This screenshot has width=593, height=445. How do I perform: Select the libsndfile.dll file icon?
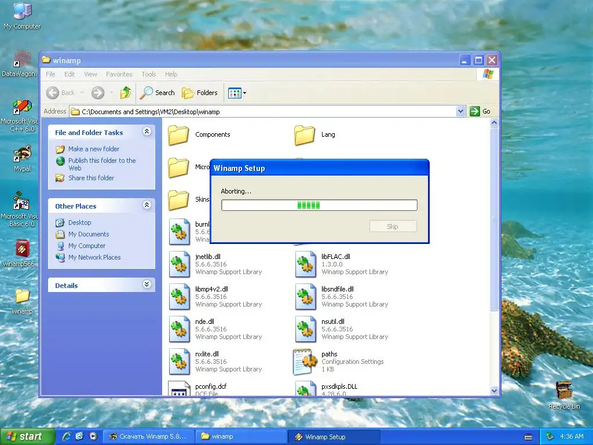[305, 297]
